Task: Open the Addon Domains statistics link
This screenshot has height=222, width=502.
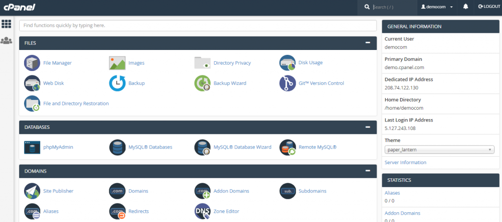Action: click(402, 213)
